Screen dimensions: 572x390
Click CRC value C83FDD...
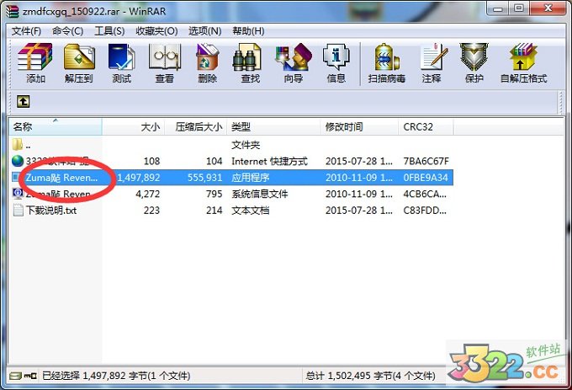425,211
